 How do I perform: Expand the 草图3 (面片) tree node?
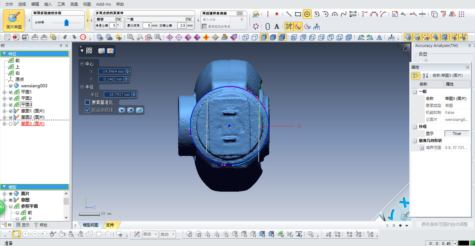tap(5, 124)
